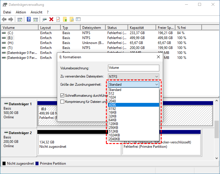Select the drive icon of volume (T:)

(x=4, y=48)
